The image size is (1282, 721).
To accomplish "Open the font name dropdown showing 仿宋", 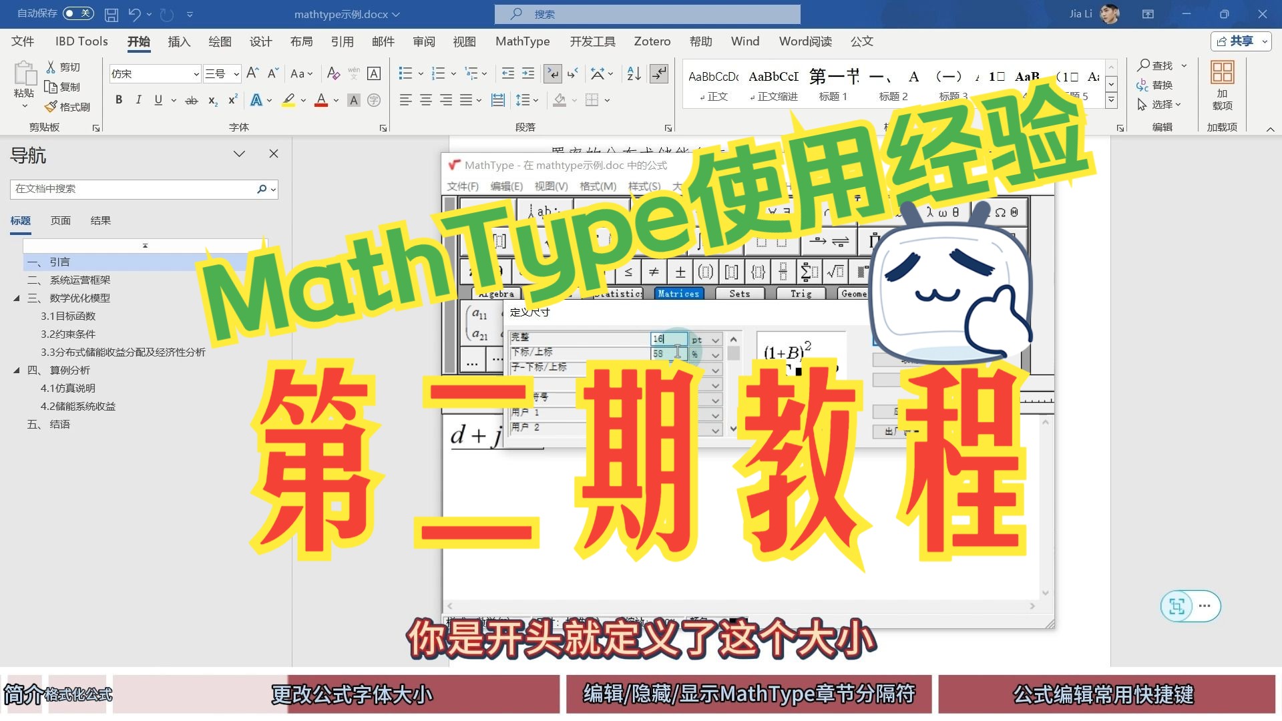I will click(x=196, y=74).
